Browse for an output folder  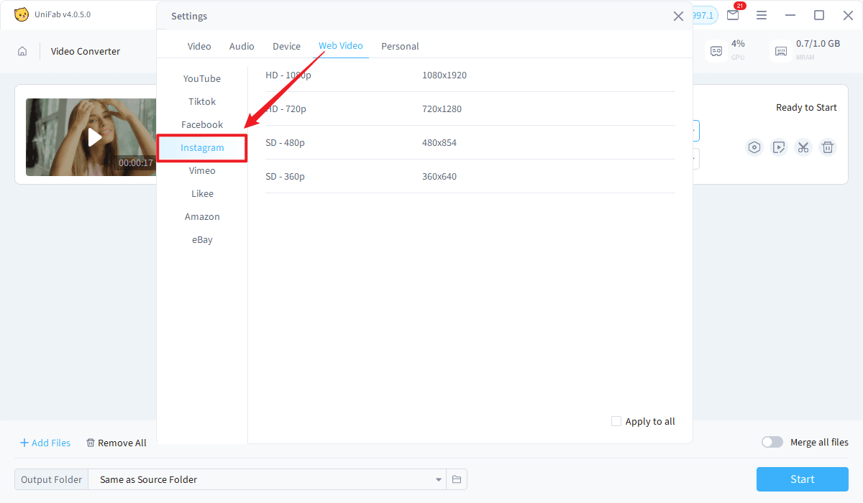point(457,479)
